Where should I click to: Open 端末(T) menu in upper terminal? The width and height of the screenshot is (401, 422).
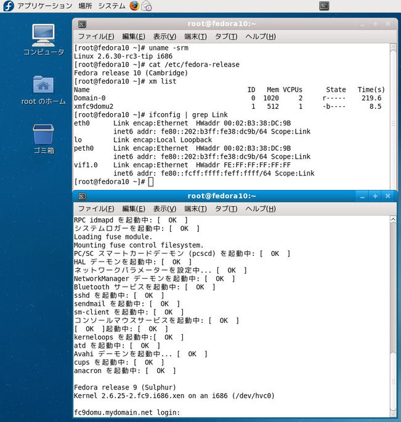pyautogui.click(x=195, y=36)
